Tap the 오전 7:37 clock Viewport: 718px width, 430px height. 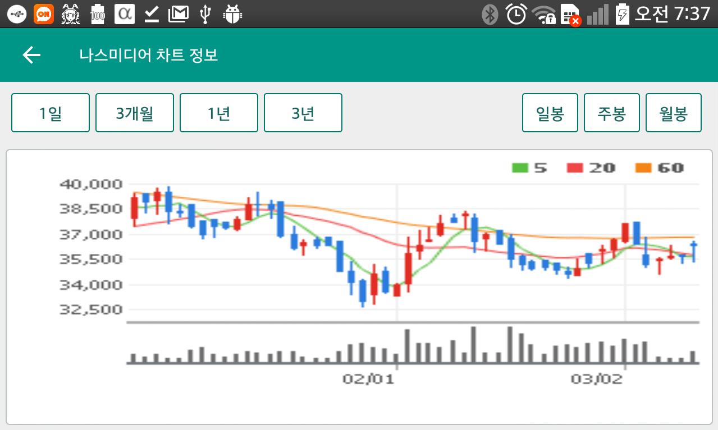coord(673,14)
